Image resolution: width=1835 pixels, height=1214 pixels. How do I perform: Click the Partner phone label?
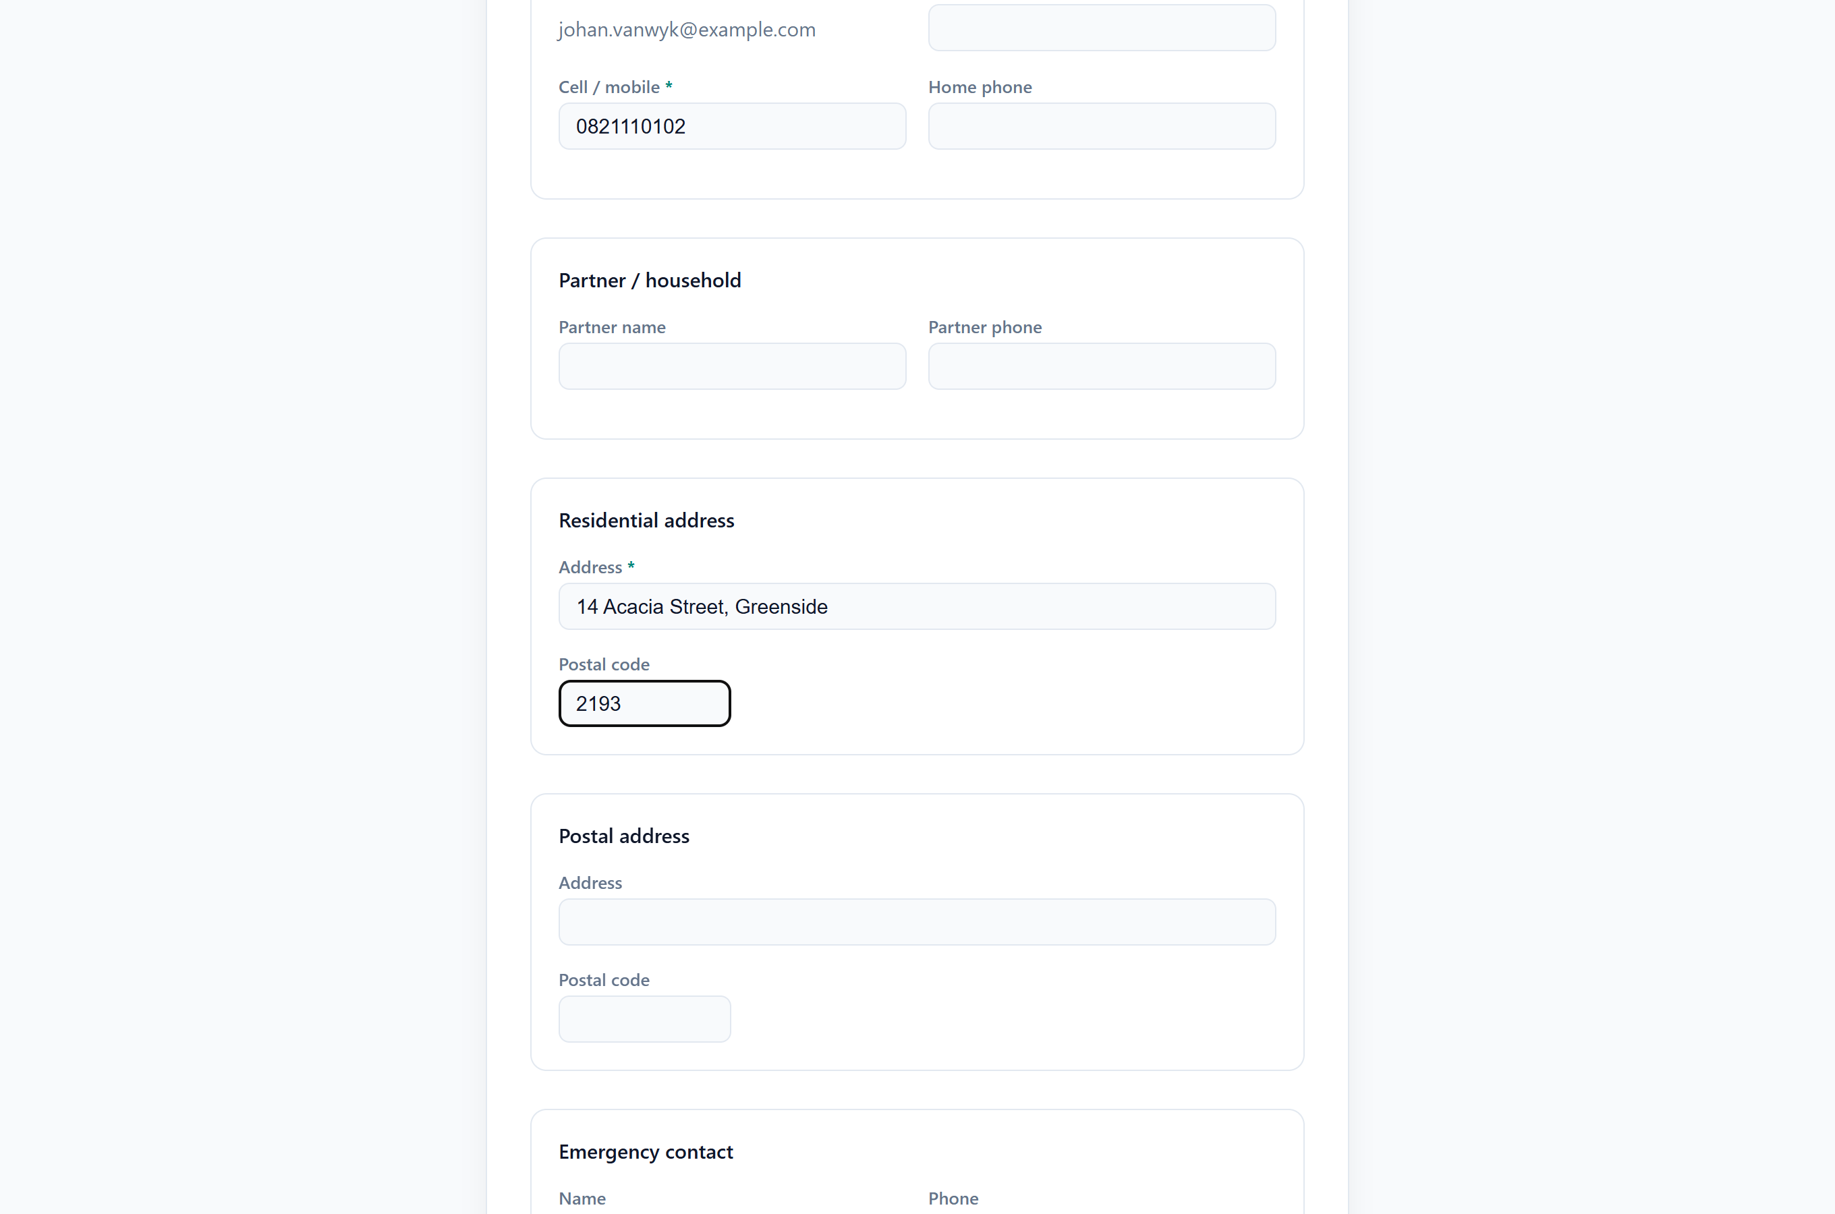[985, 328]
